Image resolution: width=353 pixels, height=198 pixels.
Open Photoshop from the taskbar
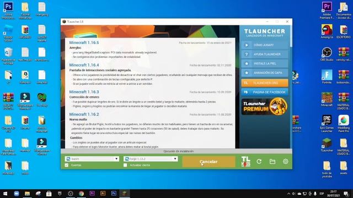coord(114,194)
